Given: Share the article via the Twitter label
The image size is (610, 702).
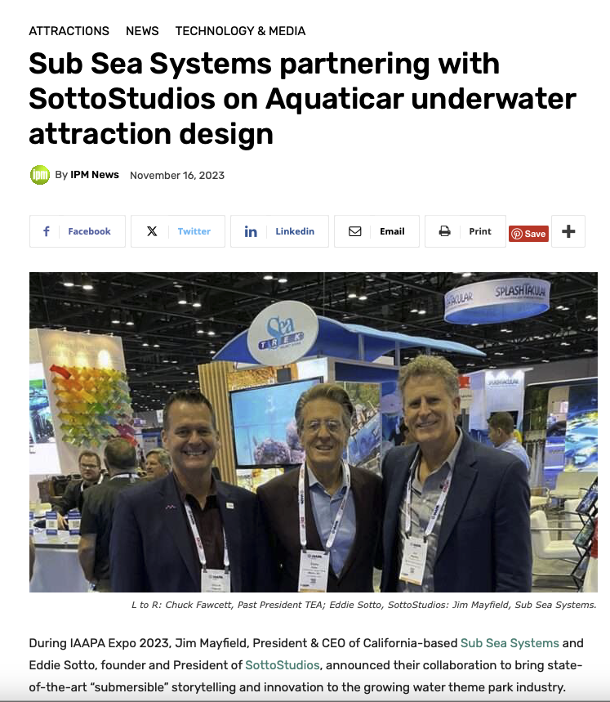Looking at the screenshot, I should click(194, 231).
